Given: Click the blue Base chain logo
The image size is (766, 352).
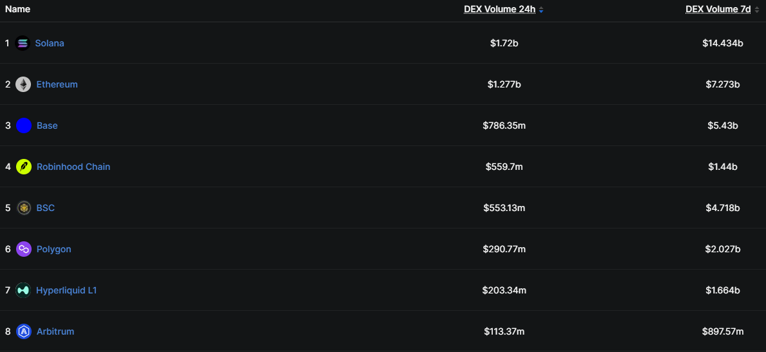Looking at the screenshot, I should (x=23, y=125).
